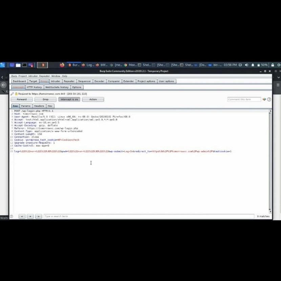The height and width of the screenshot is (281, 281).
Task: Open the WebSockets history sub-tab
Action: pyautogui.click(x=57, y=87)
